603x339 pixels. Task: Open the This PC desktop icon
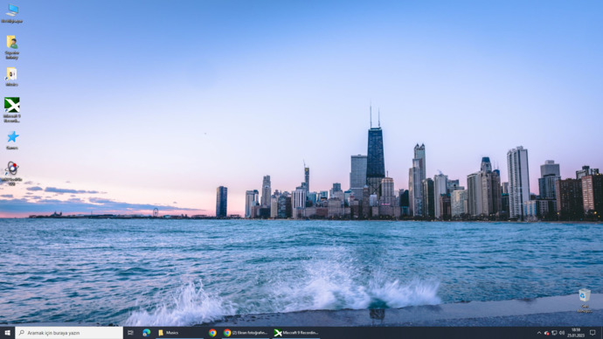coord(11,14)
